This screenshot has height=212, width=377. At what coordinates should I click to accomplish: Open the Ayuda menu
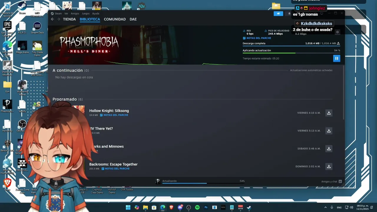[96, 14]
